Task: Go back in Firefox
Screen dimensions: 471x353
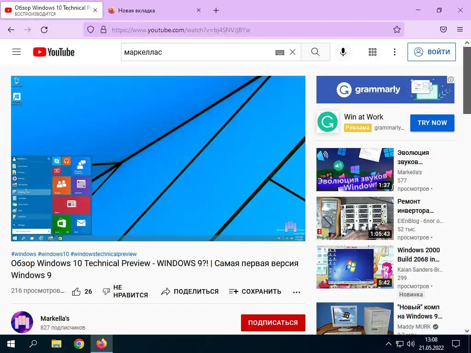Action: point(11,30)
